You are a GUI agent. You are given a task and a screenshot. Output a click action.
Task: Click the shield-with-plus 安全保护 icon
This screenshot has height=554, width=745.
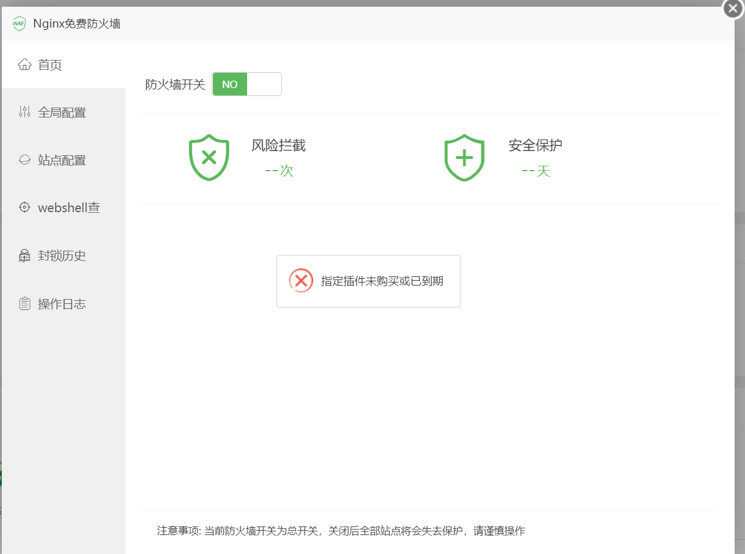click(x=464, y=158)
